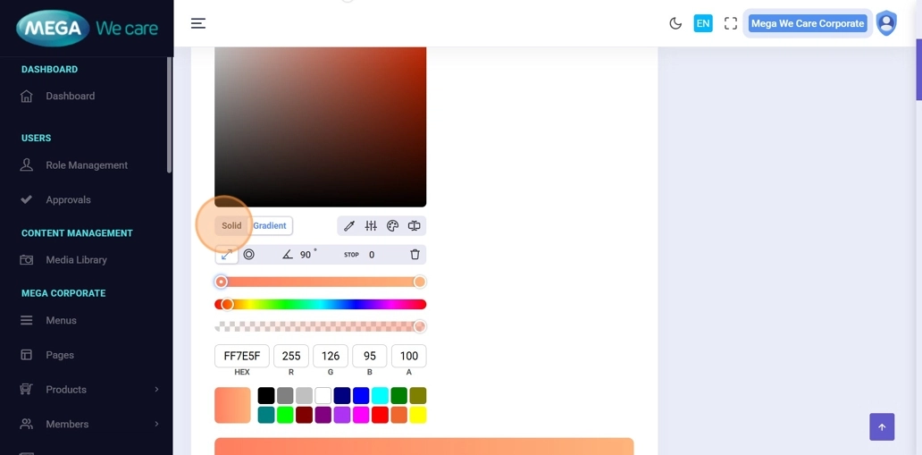Click the Mega We Care Corporate button
Image resolution: width=922 pixels, height=455 pixels.
807,23
